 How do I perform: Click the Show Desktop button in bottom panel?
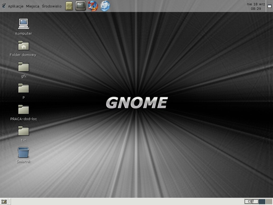click(x=4, y=202)
